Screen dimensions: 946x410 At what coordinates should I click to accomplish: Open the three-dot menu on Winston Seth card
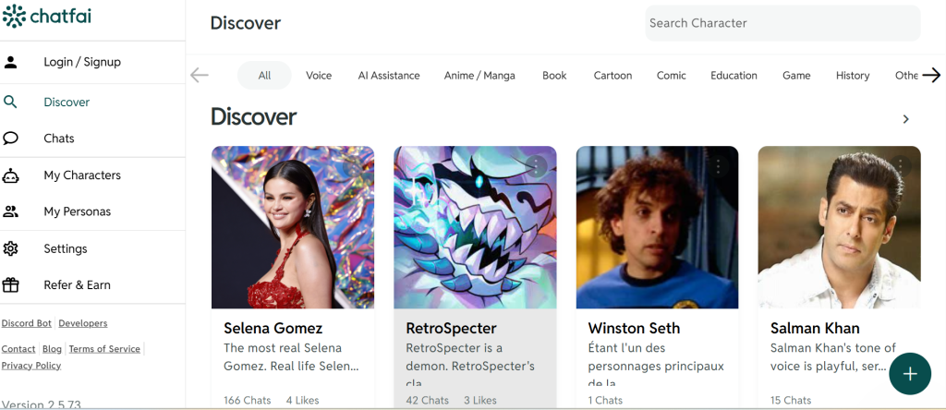tap(719, 166)
